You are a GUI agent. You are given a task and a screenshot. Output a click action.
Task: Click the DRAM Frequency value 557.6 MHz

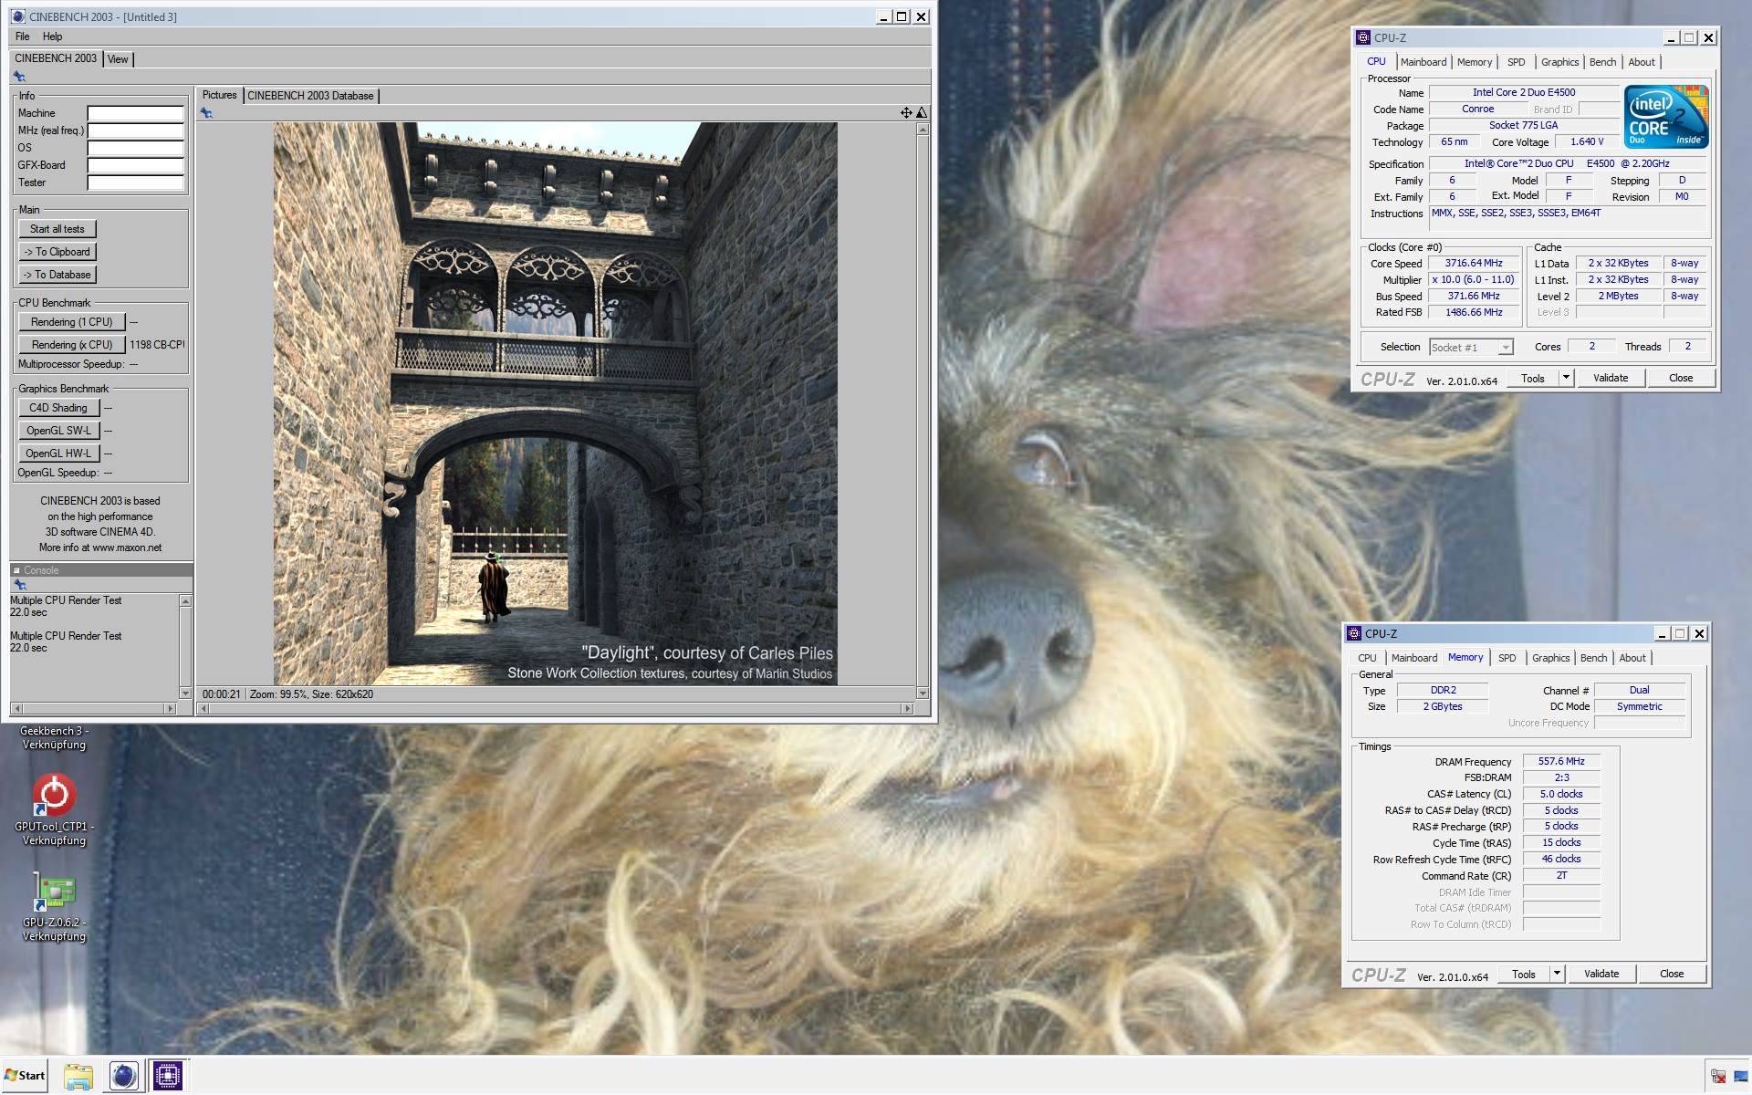[x=1561, y=761]
